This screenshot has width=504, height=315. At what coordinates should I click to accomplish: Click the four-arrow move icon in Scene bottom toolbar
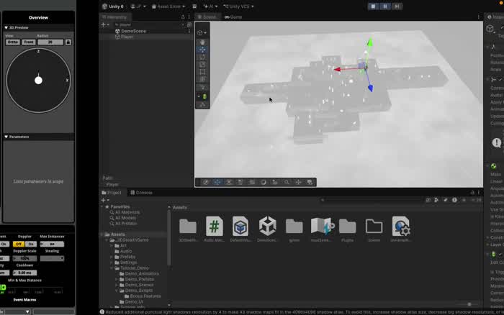click(x=298, y=182)
